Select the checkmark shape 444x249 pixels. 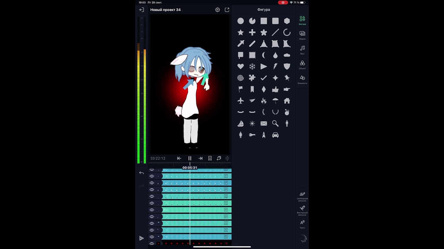coord(264,78)
